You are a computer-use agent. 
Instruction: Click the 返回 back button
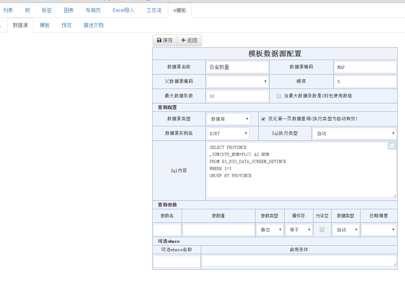189,40
